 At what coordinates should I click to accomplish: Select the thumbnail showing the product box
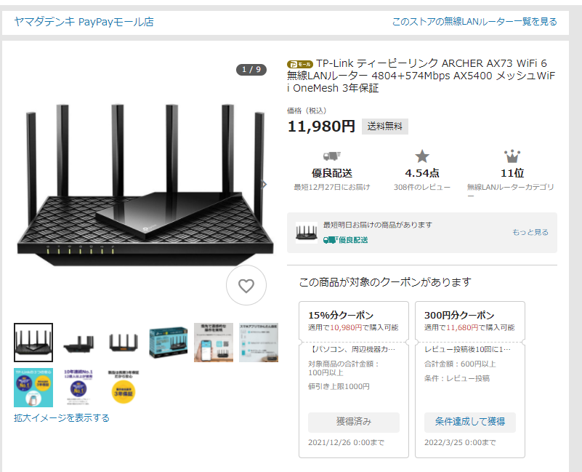(x=169, y=343)
